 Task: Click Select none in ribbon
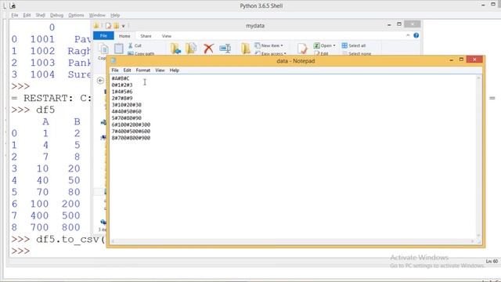(357, 53)
